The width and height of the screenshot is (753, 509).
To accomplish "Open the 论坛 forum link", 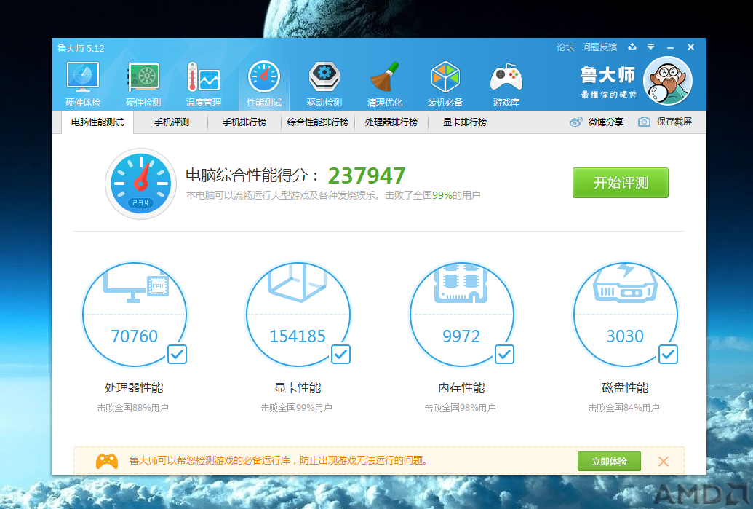I will click(565, 47).
